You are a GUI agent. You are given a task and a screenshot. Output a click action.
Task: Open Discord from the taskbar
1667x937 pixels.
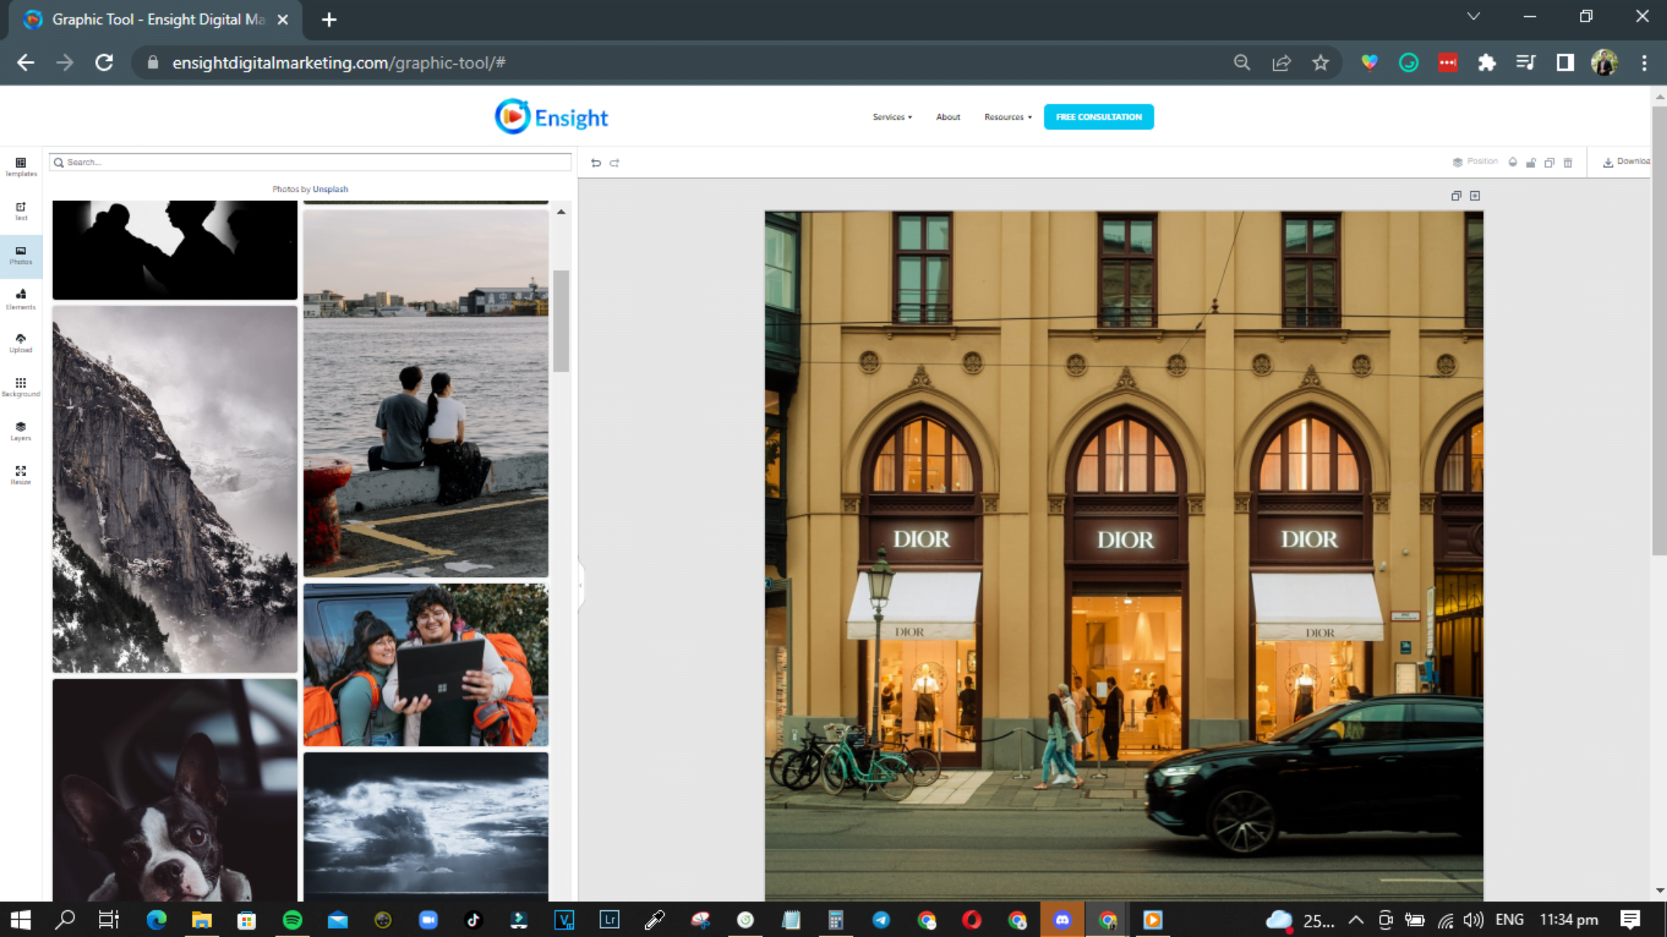coord(1062,920)
